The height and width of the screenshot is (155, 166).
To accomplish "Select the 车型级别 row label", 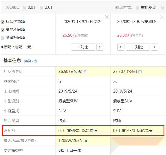I will (x=11, y=101).
